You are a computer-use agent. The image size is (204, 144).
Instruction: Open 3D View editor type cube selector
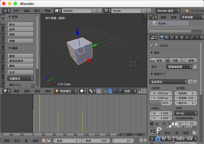[x=7, y=91]
